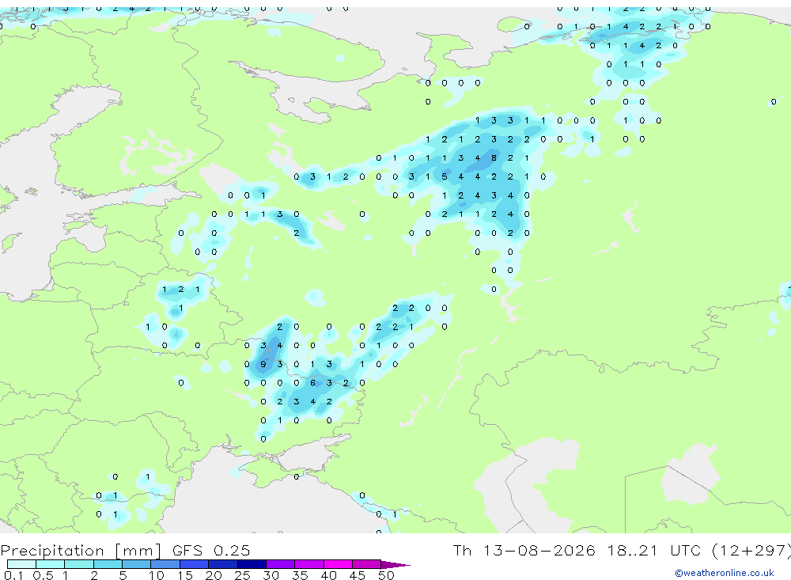Click the legend label '45'
The image size is (791, 580).
(358, 575)
